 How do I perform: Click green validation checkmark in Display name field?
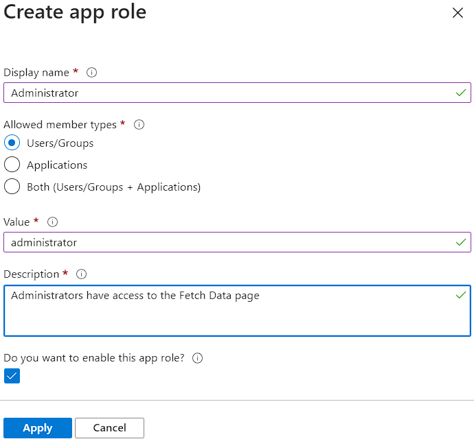point(460,93)
